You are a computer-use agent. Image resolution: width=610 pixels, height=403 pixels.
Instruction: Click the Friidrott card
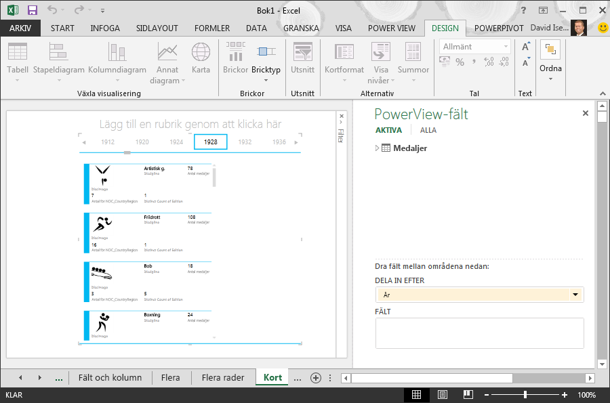click(148, 233)
